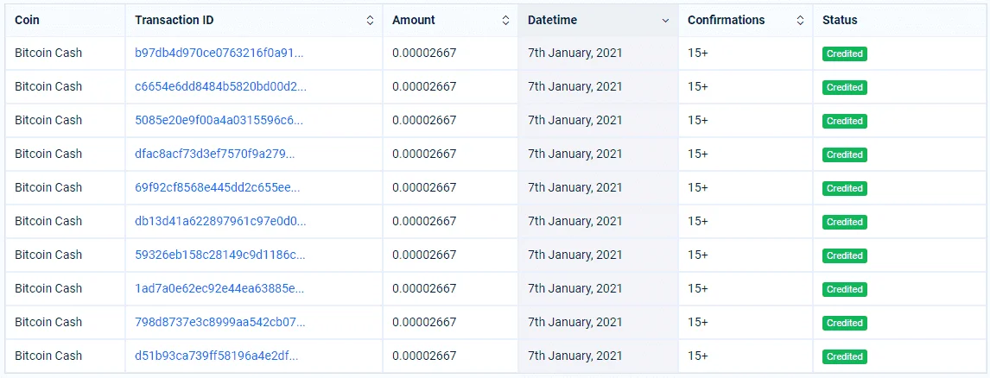Select amount 0.00002667 in 69f92cf8568e row
990x378 pixels.
click(424, 187)
